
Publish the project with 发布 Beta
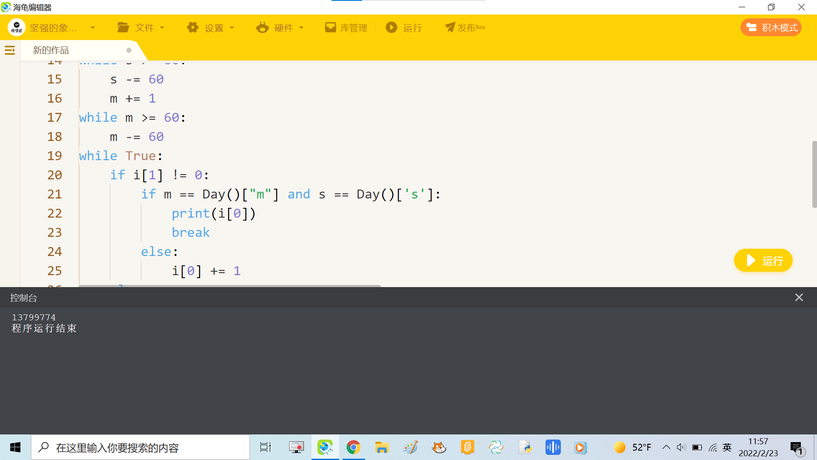465,28
